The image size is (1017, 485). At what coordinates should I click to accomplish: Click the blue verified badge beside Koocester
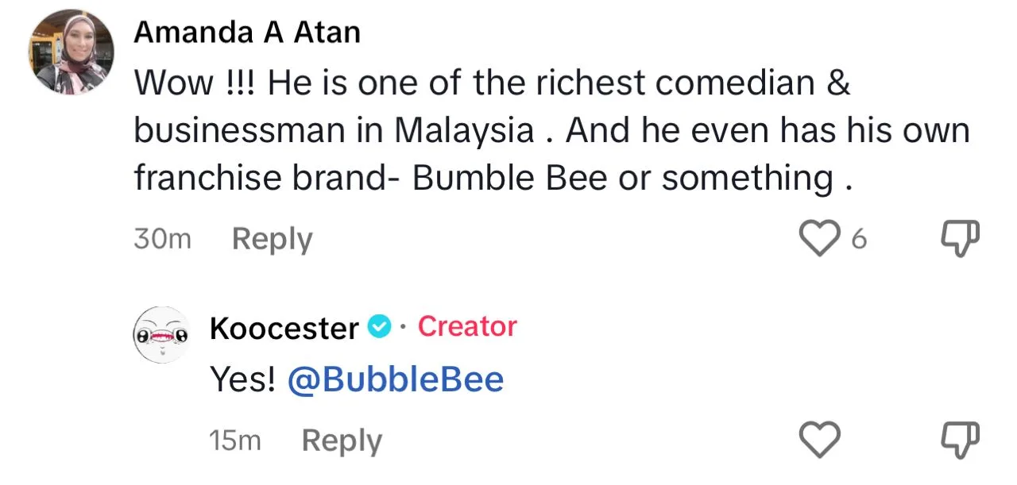tap(381, 326)
